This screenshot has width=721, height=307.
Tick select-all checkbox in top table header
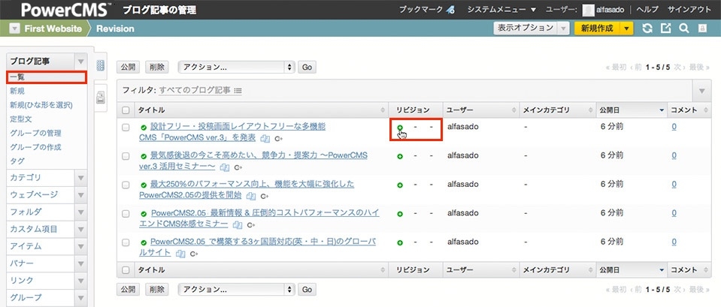(x=126, y=110)
